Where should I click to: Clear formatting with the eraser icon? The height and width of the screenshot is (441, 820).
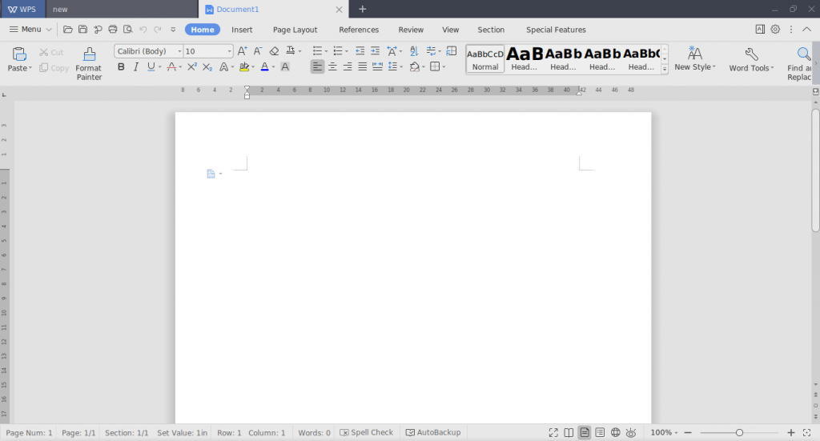274,51
